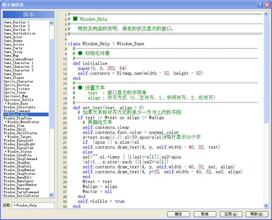Viewport: 272px width, 220px height.
Task: Select Window_Skill script
Action: (26, 129)
